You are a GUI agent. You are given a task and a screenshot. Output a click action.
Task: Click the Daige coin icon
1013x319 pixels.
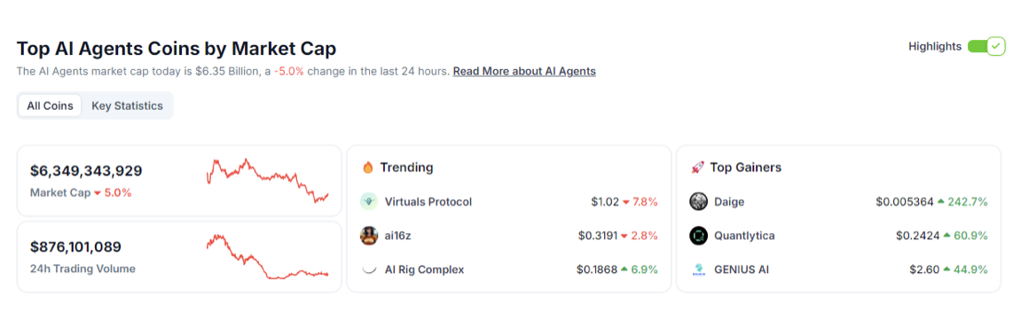[x=698, y=201]
